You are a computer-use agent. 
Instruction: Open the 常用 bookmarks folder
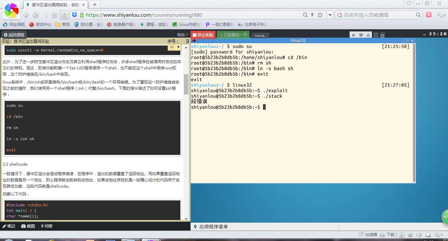pos(63,24)
